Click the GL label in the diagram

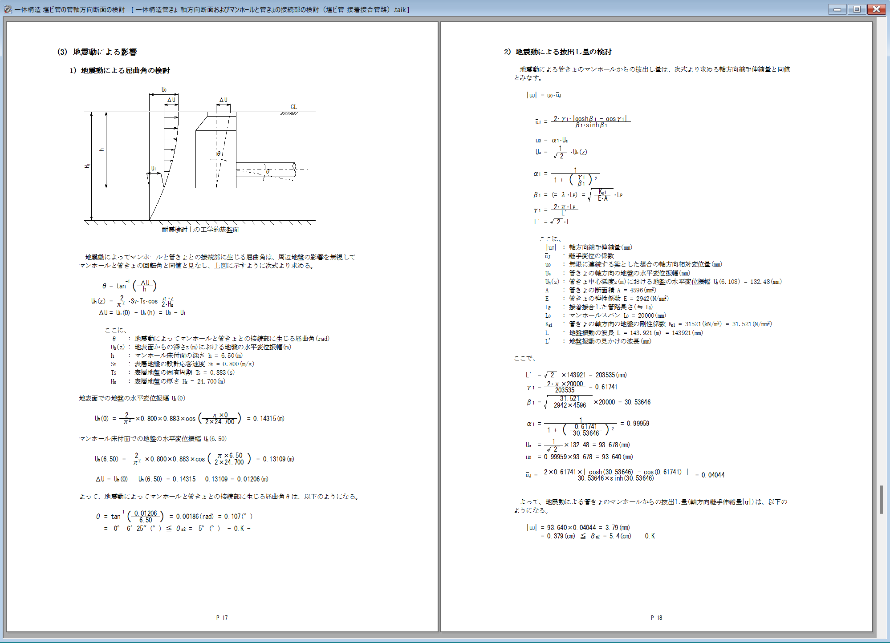point(293,107)
